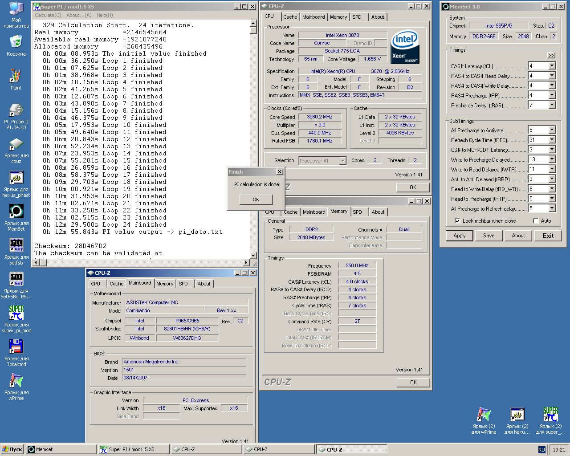The width and height of the screenshot is (570, 456).
Task: Click the Frequency 550.0 MHz field
Action: point(357,265)
